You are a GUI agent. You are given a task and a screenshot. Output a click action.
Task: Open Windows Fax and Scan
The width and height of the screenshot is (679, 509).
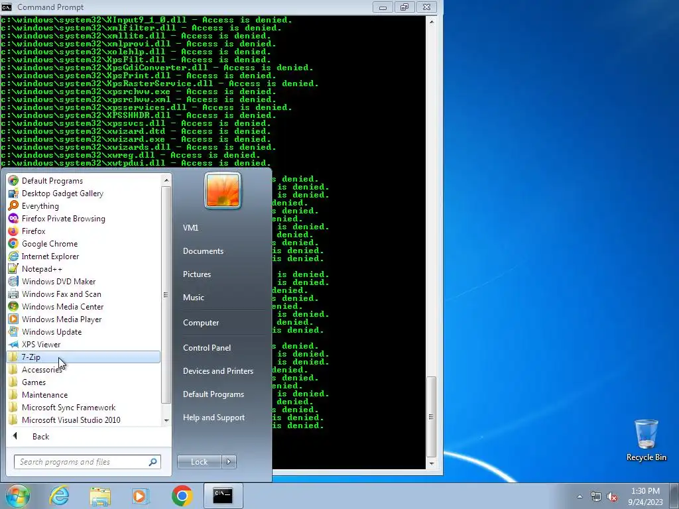(x=62, y=294)
